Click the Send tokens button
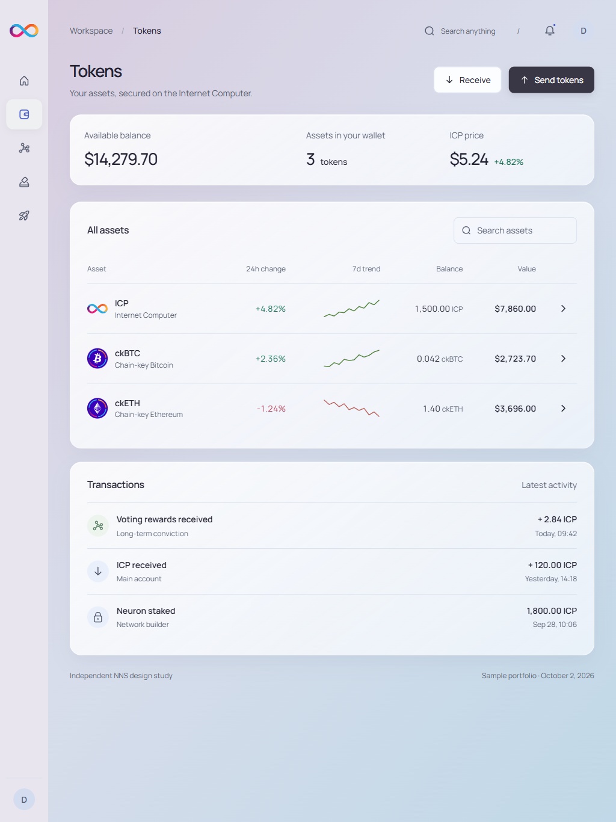 552,80
